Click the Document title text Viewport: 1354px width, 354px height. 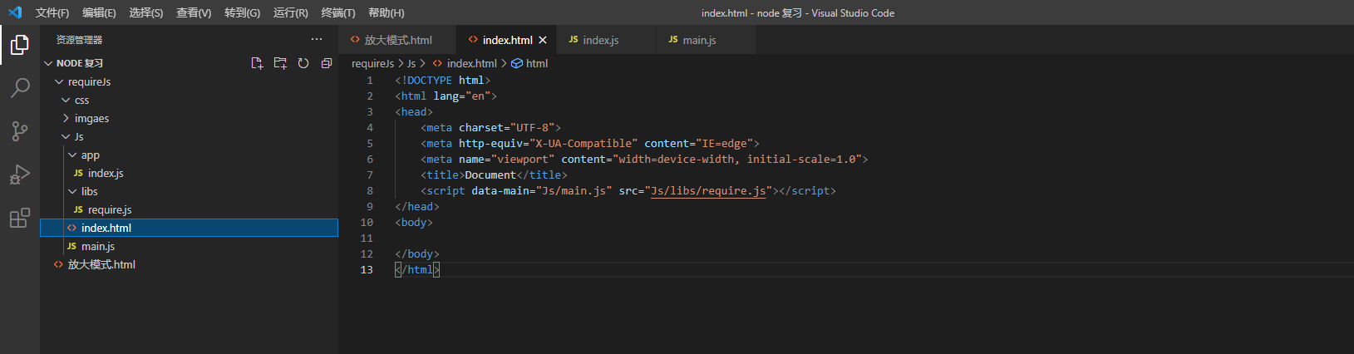coord(490,175)
